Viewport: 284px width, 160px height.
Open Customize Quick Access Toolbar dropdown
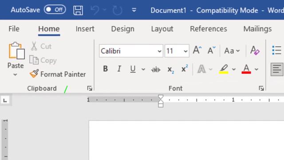pos(134,10)
